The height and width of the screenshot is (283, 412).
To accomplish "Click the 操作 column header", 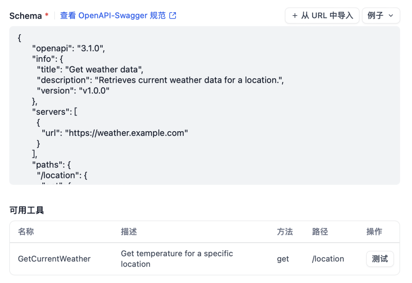I will click(x=374, y=232).
